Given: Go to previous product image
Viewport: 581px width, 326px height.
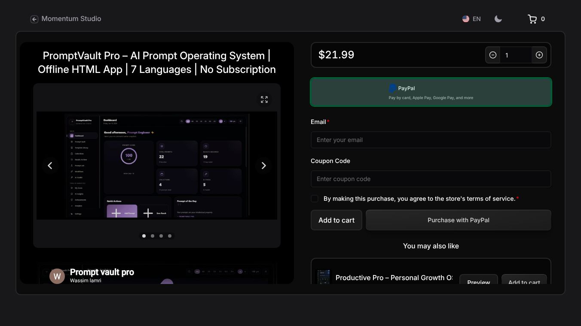Looking at the screenshot, I should pyautogui.click(x=50, y=166).
